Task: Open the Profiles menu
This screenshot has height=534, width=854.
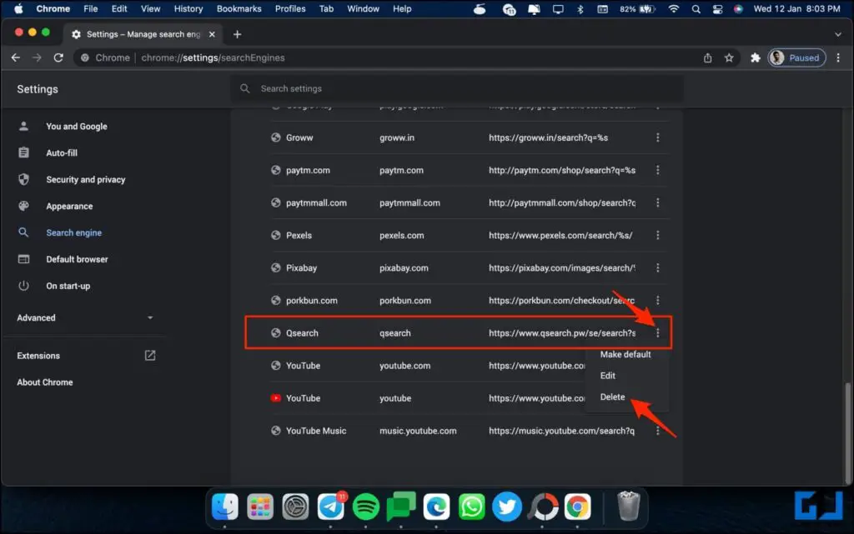Action: (289, 8)
